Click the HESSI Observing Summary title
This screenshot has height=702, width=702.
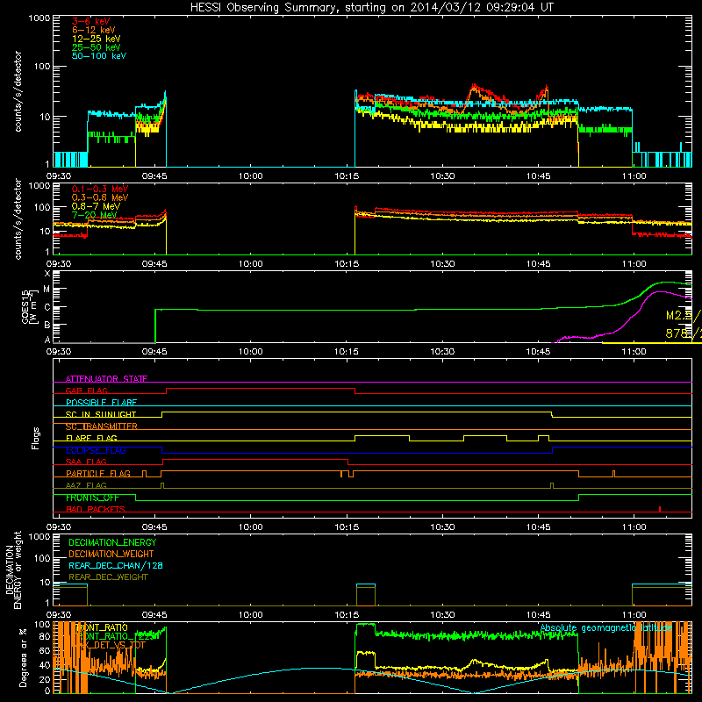[x=371, y=8]
